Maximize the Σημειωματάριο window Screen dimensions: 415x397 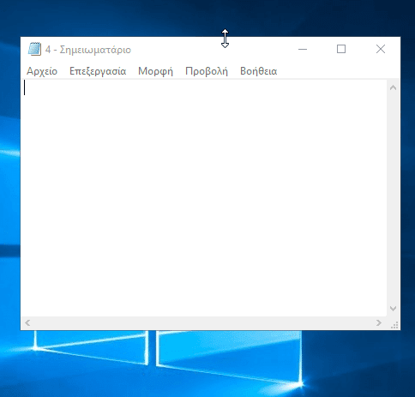pyautogui.click(x=341, y=49)
